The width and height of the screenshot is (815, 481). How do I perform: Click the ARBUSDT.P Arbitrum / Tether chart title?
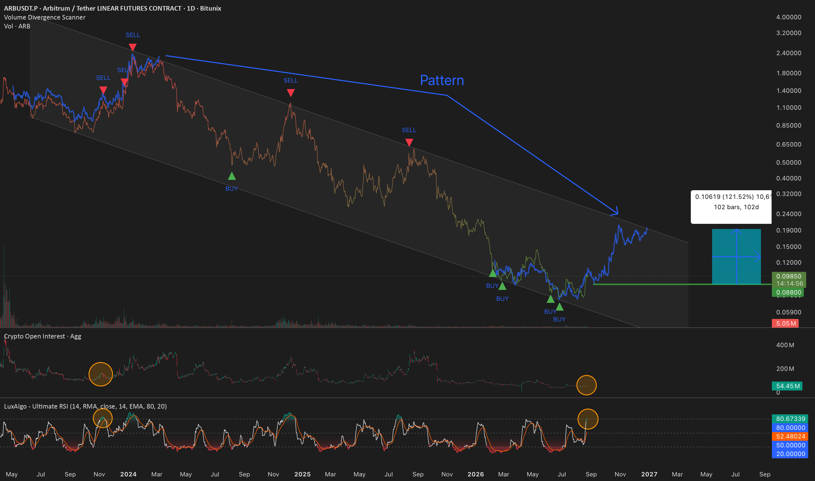112,8
